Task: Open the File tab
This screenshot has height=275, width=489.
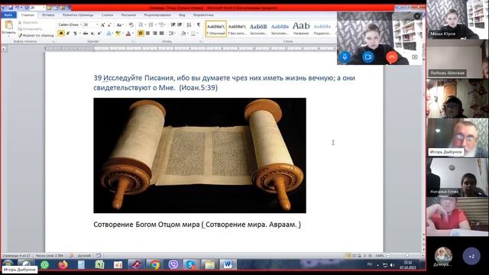Action: coord(8,15)
